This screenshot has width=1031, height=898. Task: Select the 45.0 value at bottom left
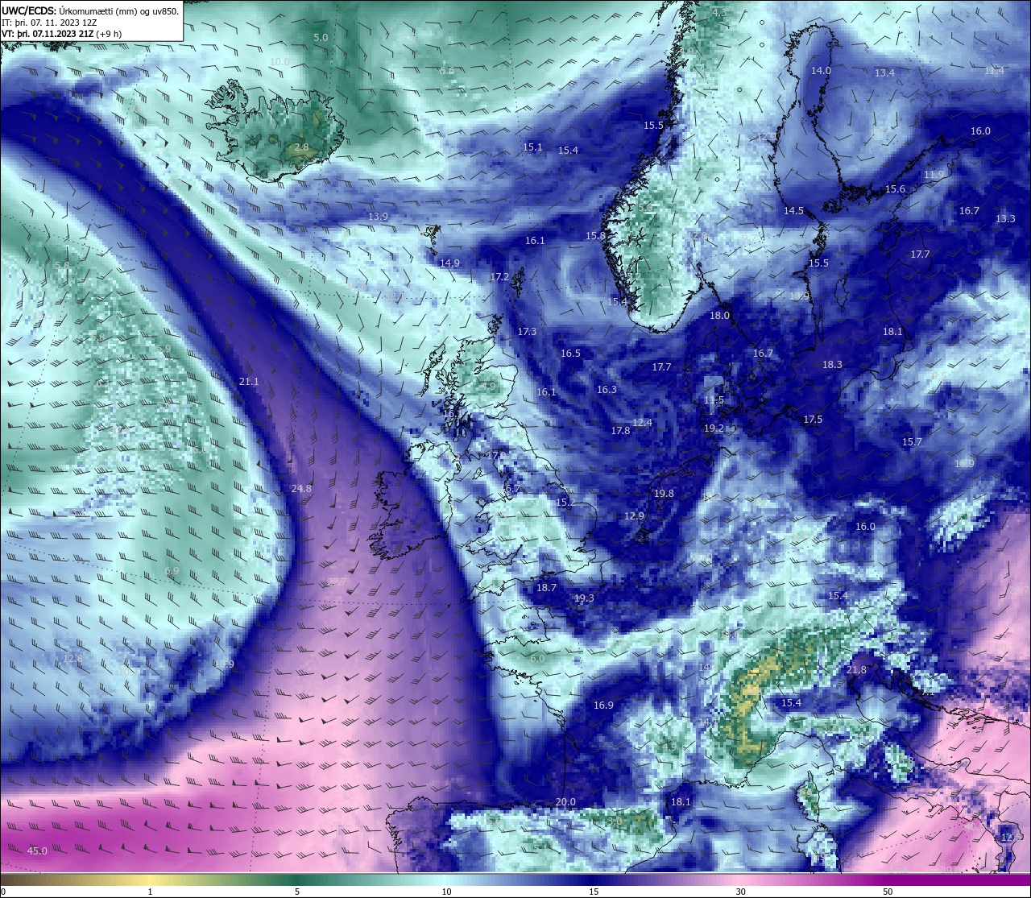tap(38, 850)
